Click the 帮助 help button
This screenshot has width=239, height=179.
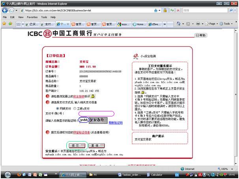tap(201, 35)
